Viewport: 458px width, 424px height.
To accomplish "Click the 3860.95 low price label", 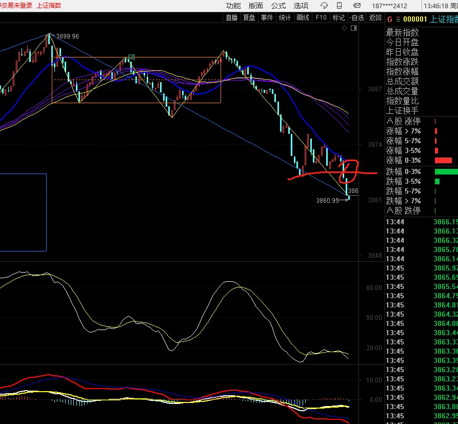I will [327, 201].
